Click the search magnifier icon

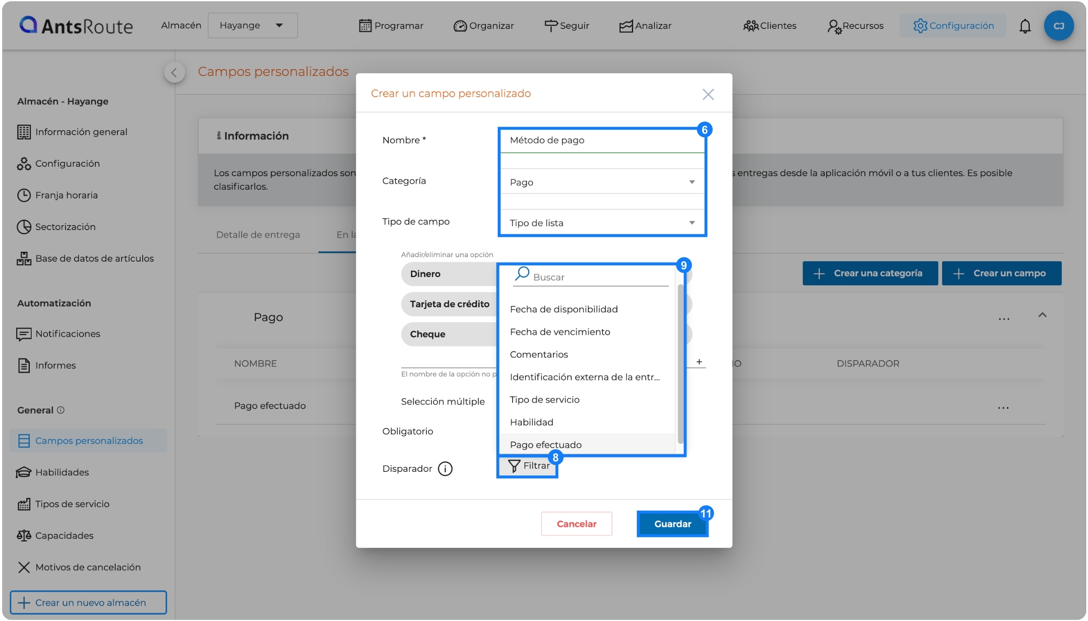(522, 274)
